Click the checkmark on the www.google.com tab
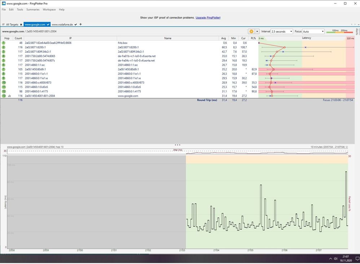Screen dimensions: 360x264 pos(48,25)
